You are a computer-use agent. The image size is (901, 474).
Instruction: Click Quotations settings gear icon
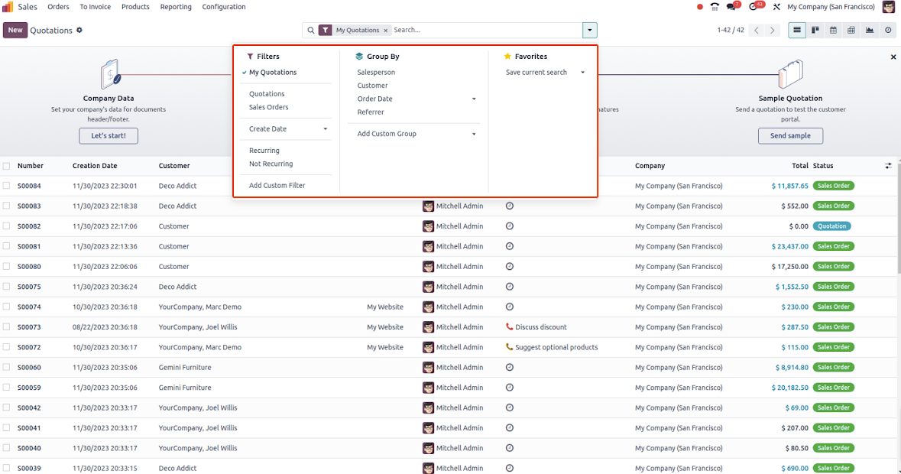click(79, 31)
